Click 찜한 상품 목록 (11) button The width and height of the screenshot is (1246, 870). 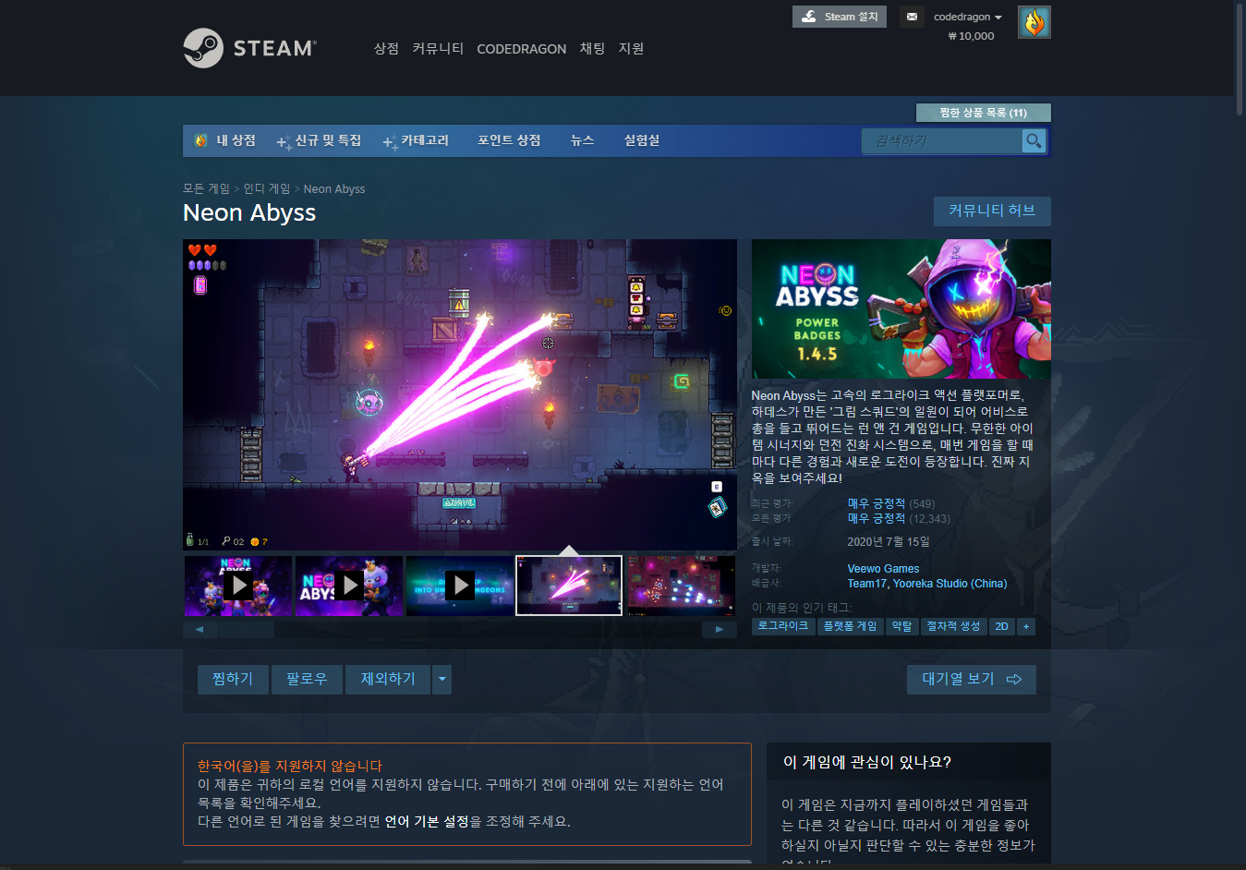pyautogui.click(x=983, y=113)
